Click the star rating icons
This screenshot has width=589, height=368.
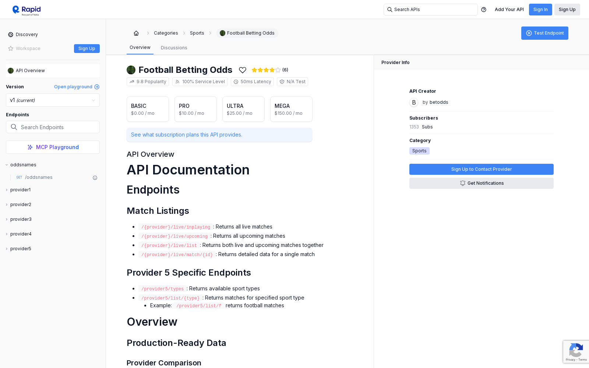[x=266, y=70]
